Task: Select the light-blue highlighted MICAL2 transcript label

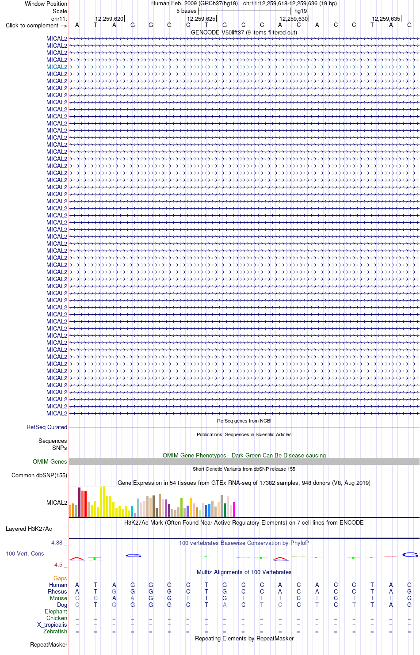Action: (57, 67)
